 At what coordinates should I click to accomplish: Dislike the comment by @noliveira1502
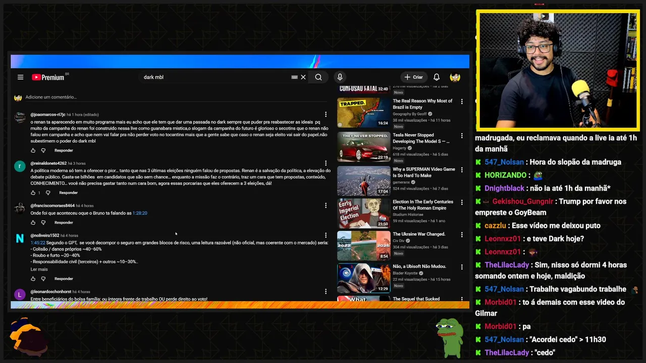[x=43, y=278]
